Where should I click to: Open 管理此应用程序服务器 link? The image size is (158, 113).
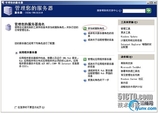pos(99,59)
